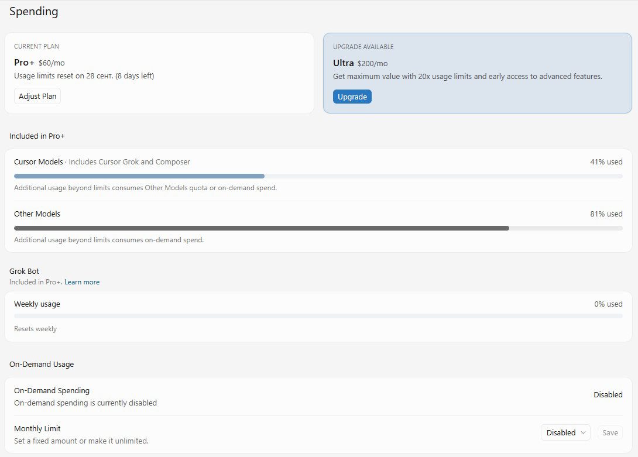Click 'Includes Cursor Grok and Composer' subtitle
The width and height of the screenshot is (638, 457).
129,162
